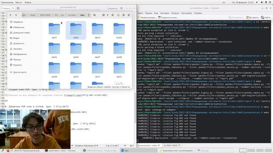The width and height of the screenshot is (273, 153).
Task: Open the lab05 folder
Action: [54, 50]
